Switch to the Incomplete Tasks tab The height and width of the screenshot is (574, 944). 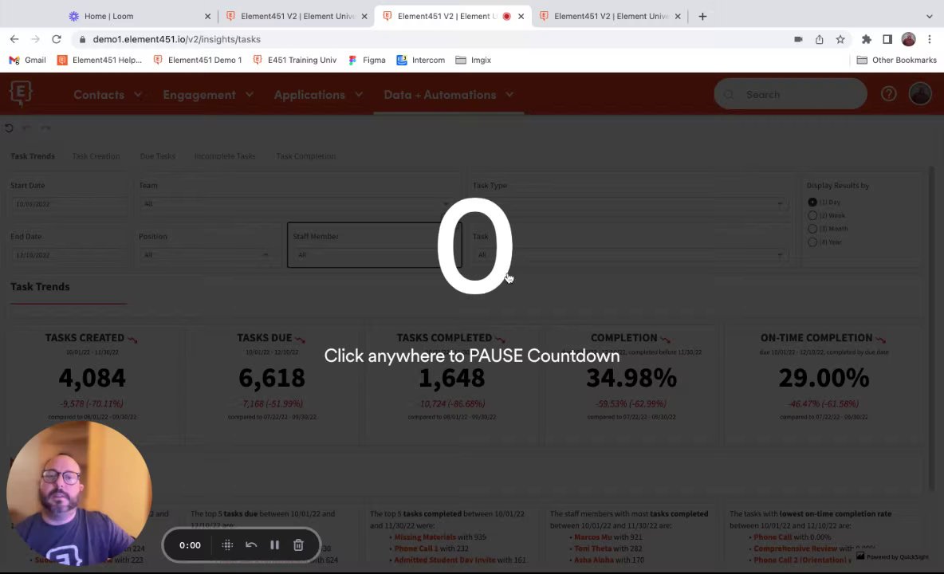pos(225,156)
